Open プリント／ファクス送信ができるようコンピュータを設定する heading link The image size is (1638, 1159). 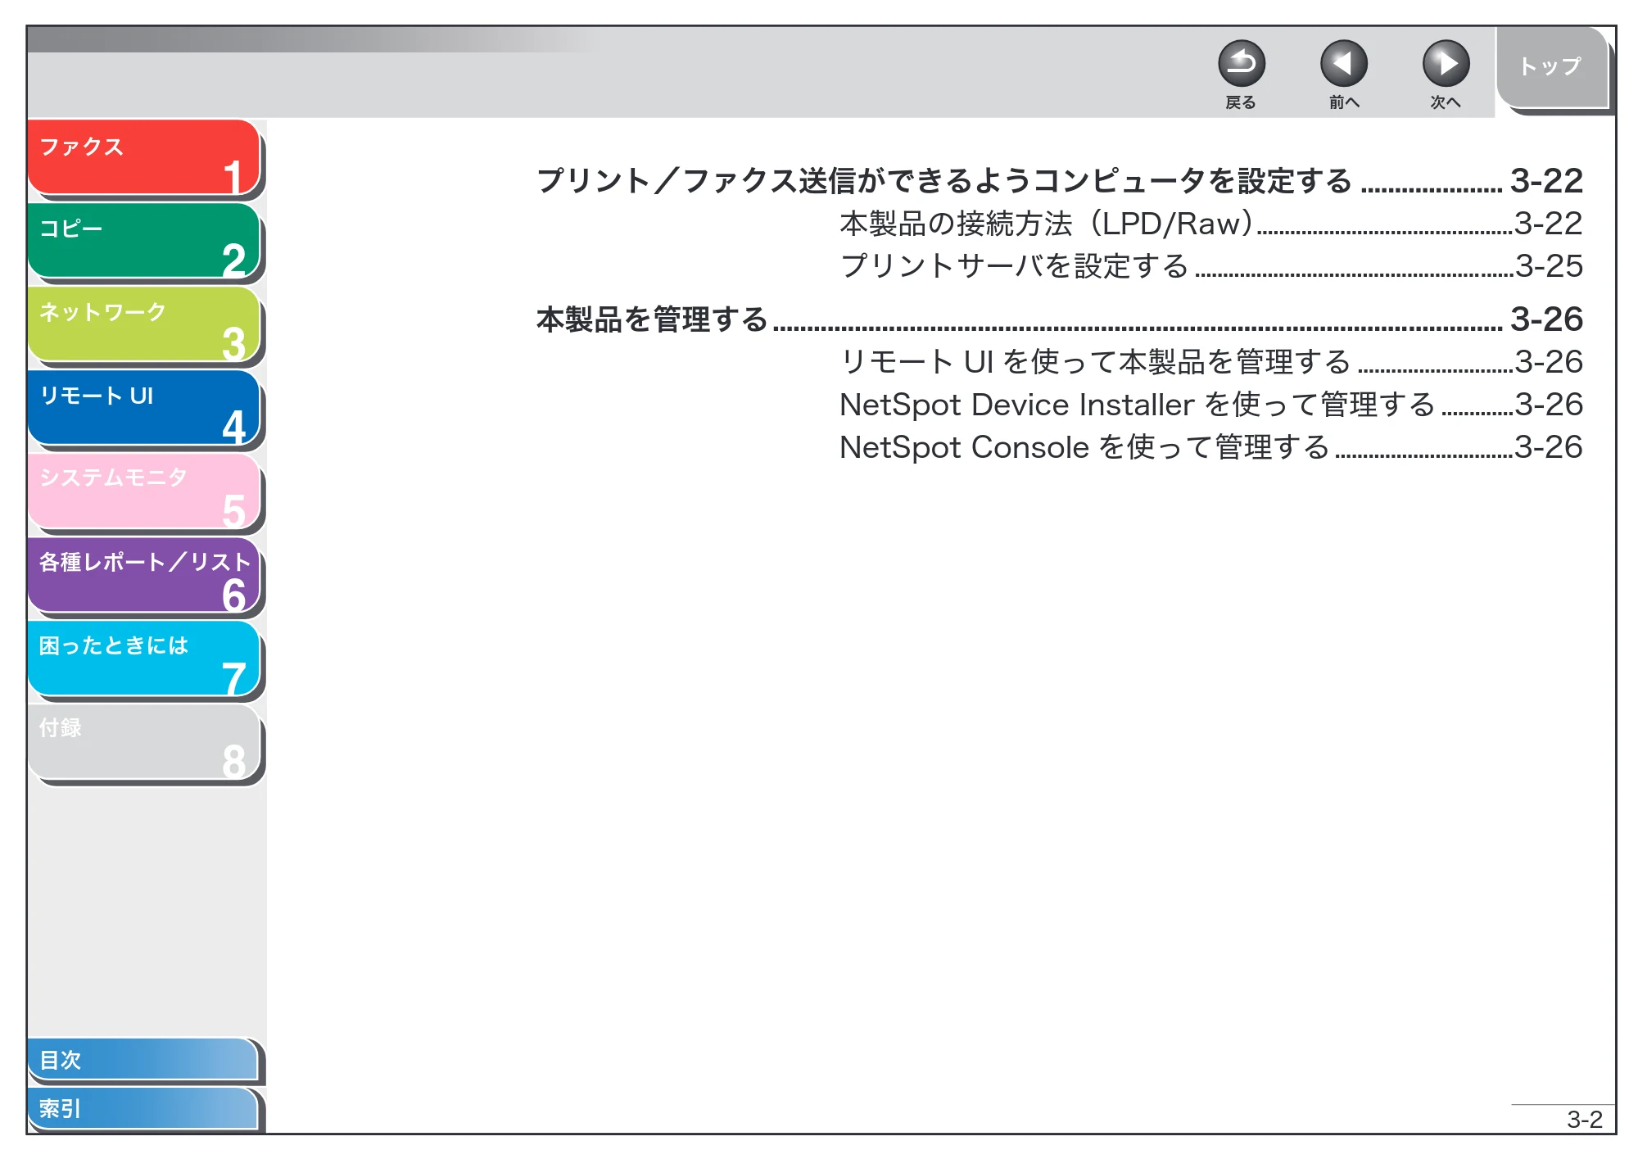coord(1059,180)
